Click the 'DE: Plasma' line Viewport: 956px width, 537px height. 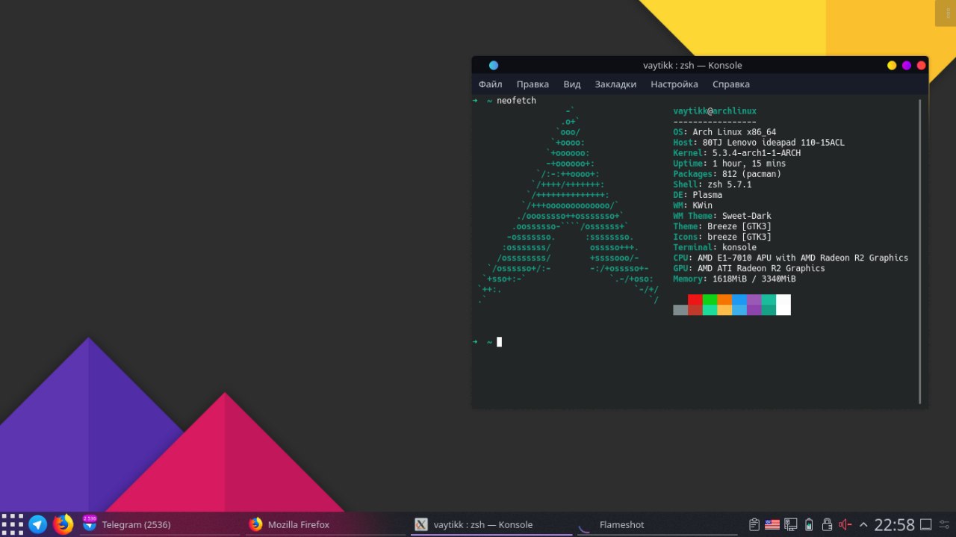[x=698, y=195]
